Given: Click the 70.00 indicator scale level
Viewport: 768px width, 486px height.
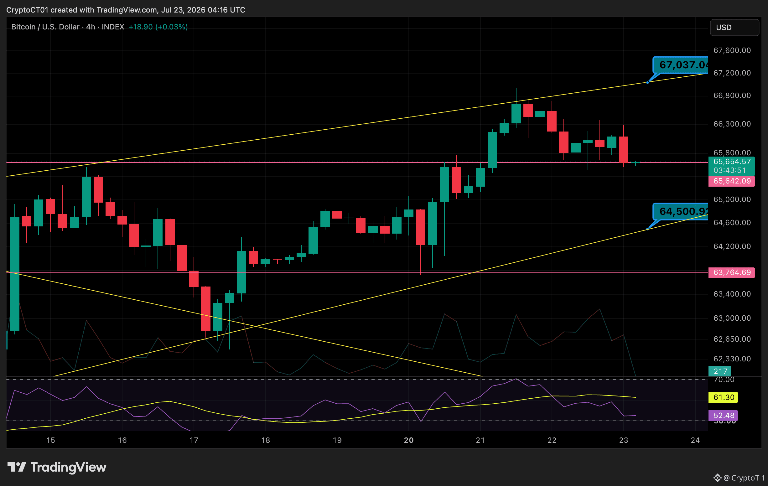Looking at the screenshot, I should click(x=724, y=380).
